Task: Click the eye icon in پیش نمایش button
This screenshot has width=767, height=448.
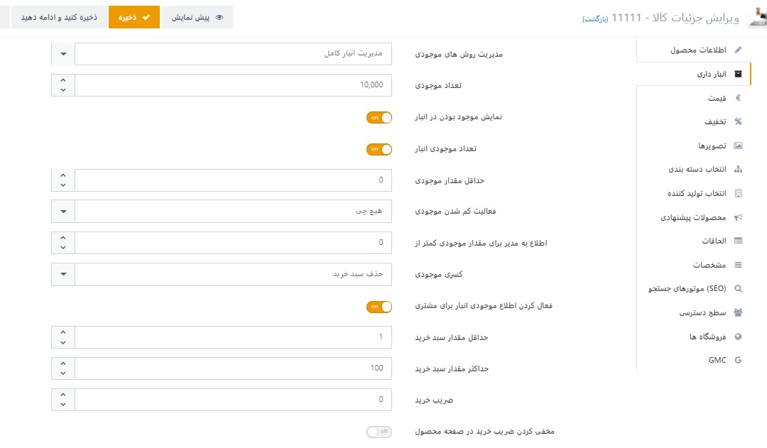Action: [x=219, y=17]
